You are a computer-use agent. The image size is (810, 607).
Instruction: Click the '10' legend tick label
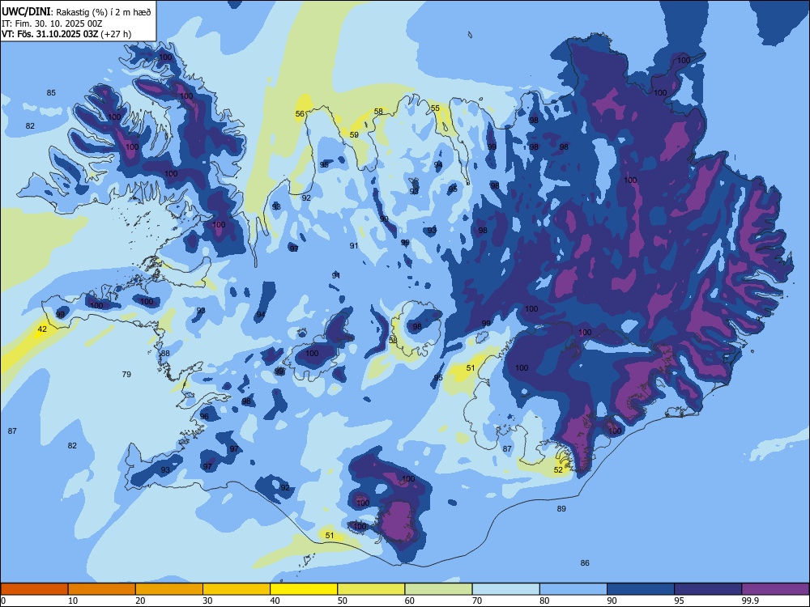(73, 601)
